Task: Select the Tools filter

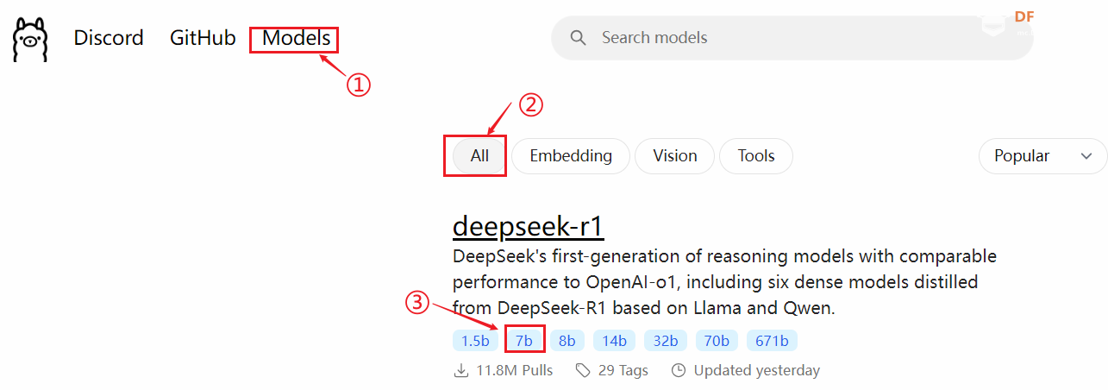Action: point(756,156)
